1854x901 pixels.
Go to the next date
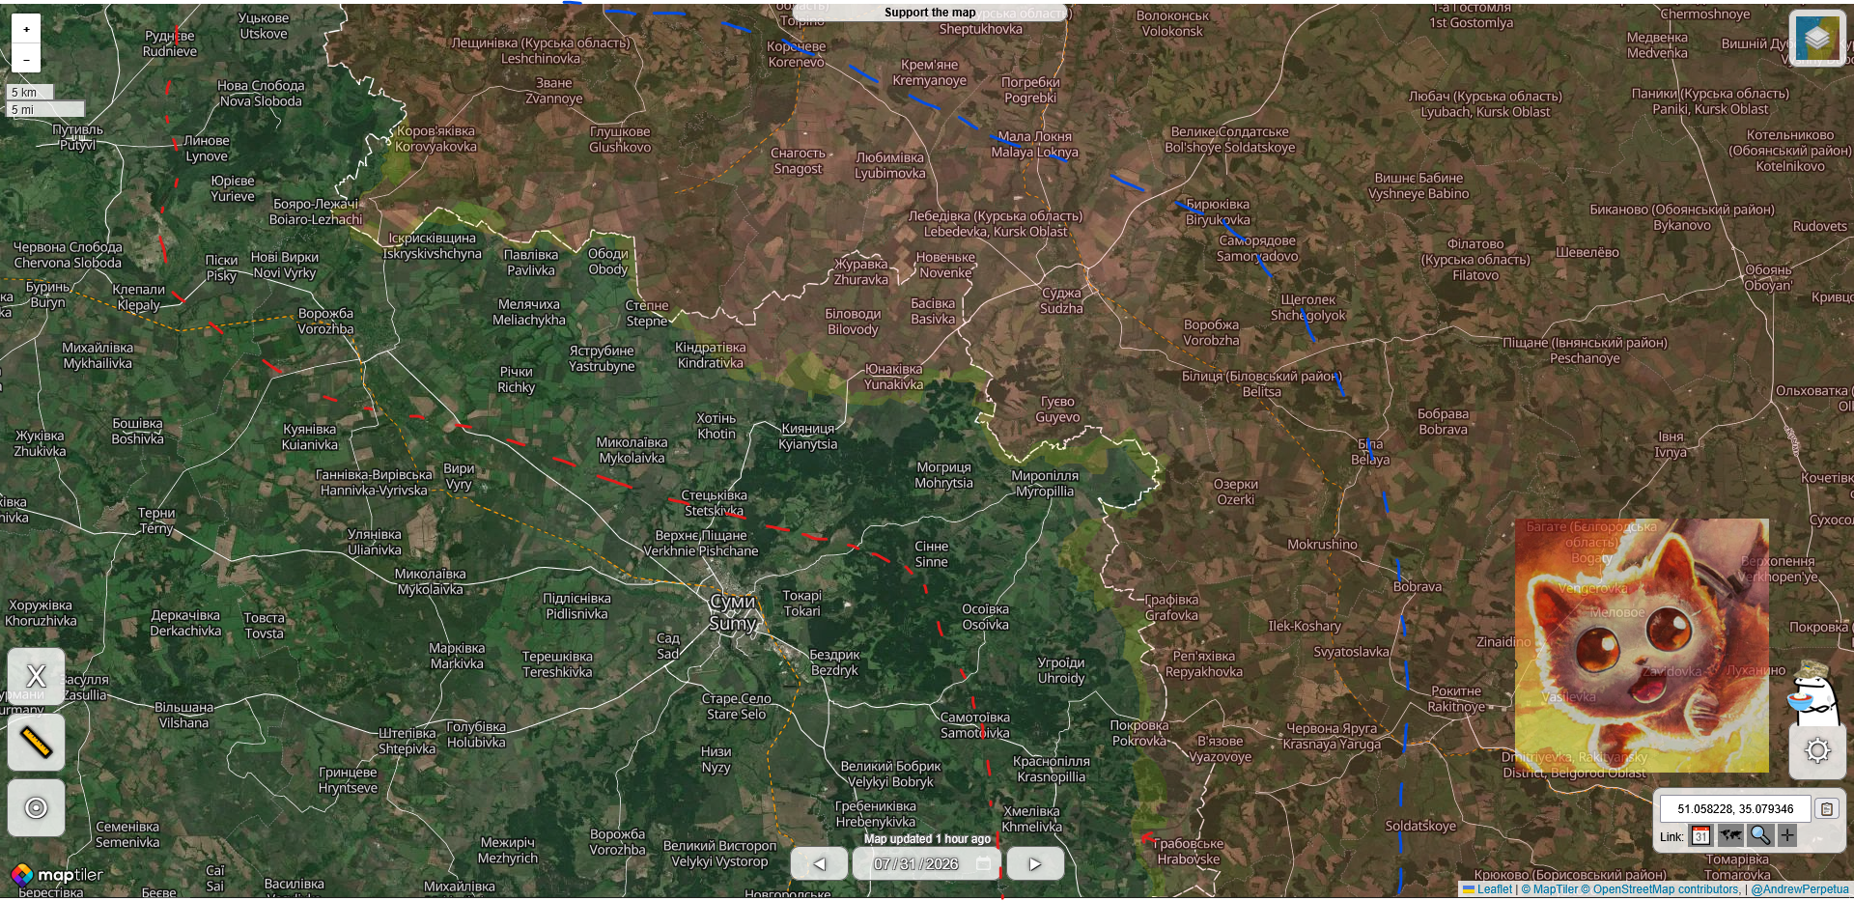tap(1035, 863)
